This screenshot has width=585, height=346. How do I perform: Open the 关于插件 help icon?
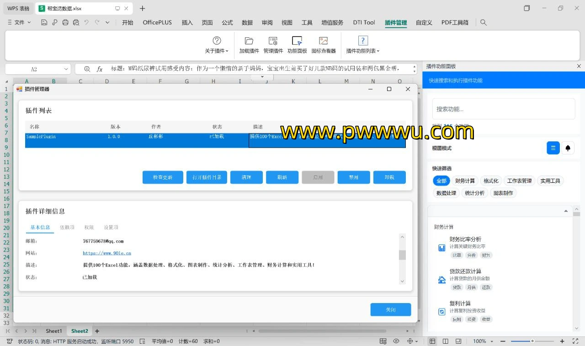[217, 41]
